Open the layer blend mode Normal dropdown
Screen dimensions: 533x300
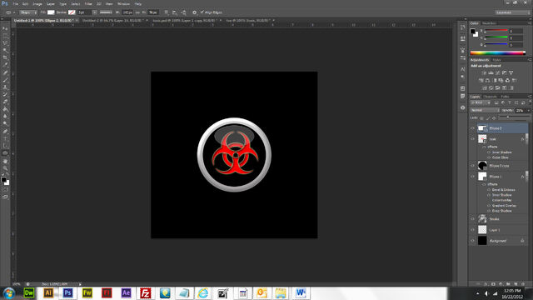point(485,110)
